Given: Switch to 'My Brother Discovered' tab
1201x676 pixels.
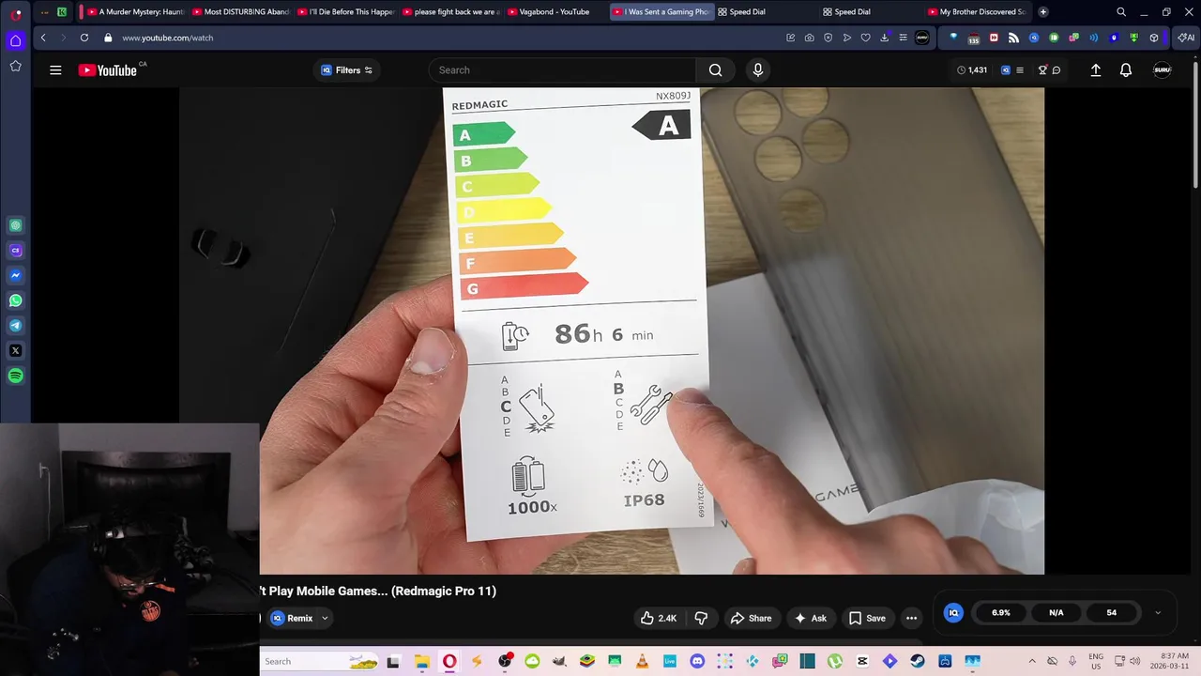Looking at the screenshot, I should (x=976, y=12).
